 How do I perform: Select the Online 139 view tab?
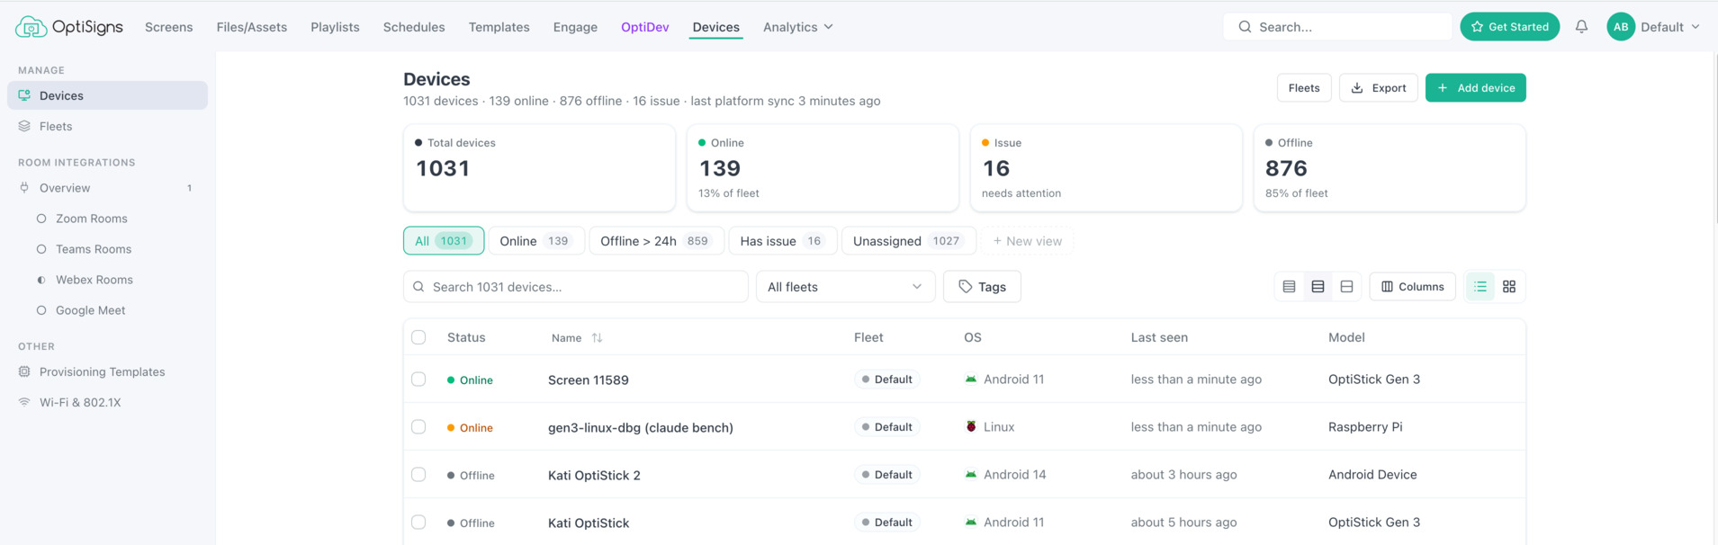[x=536, y=241]
